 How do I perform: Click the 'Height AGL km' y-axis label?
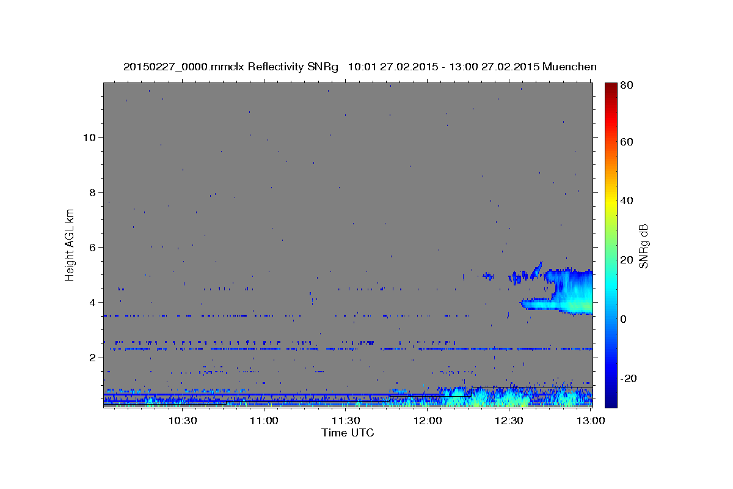pyautogui.click(x=70, y=244)
